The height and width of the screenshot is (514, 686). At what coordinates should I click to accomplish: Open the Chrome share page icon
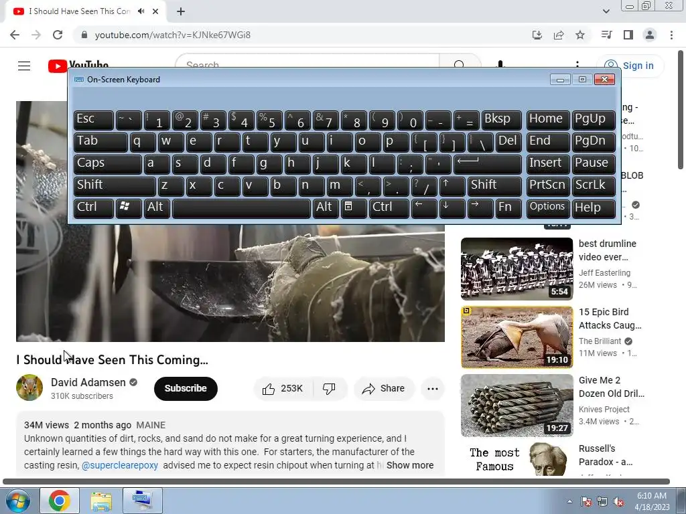tap(559, 35)
